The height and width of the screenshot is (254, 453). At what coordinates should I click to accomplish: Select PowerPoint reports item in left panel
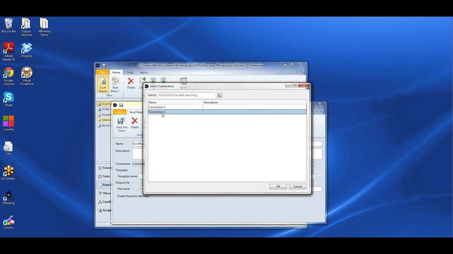point(104,115)
